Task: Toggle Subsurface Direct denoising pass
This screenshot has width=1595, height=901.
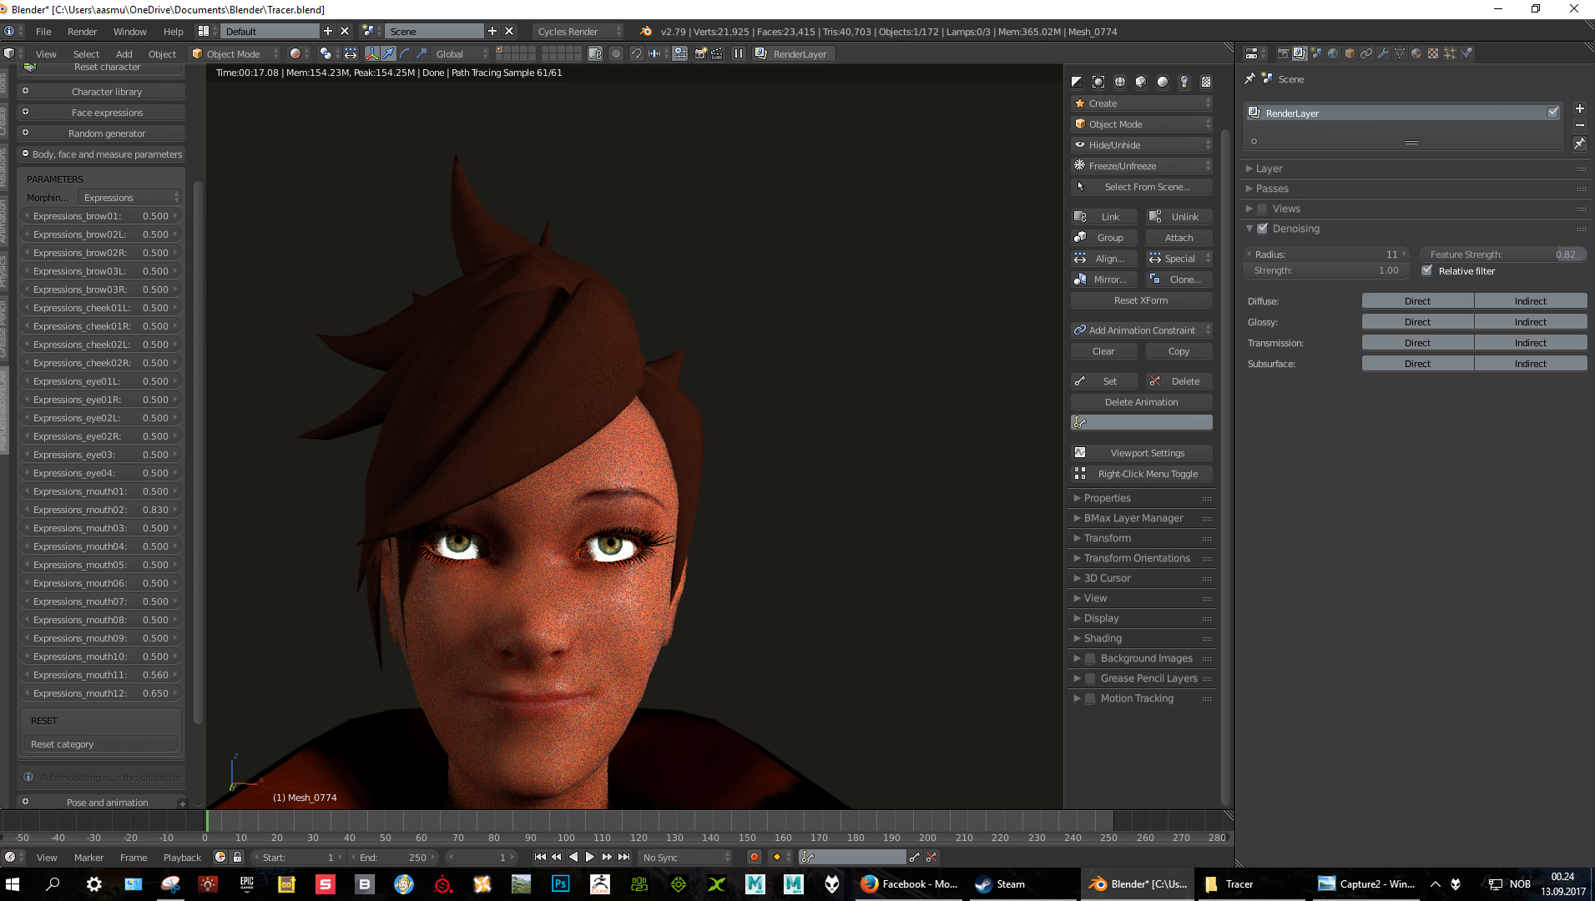Action: [x=1417, y=364]
